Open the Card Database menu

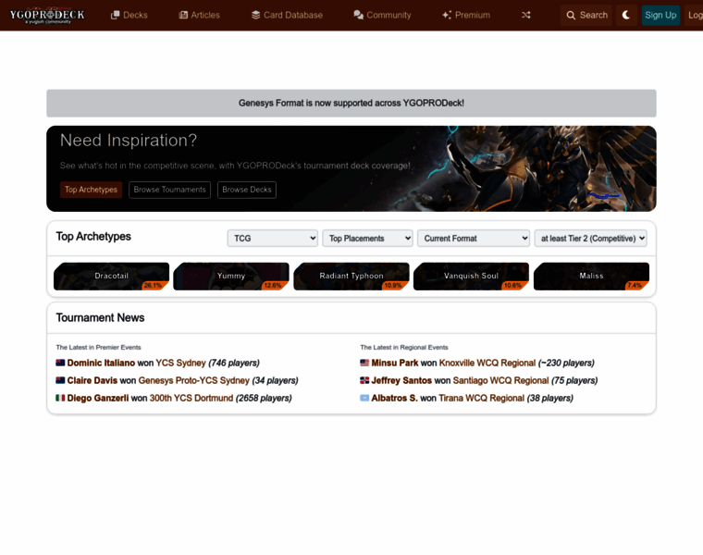287,15
